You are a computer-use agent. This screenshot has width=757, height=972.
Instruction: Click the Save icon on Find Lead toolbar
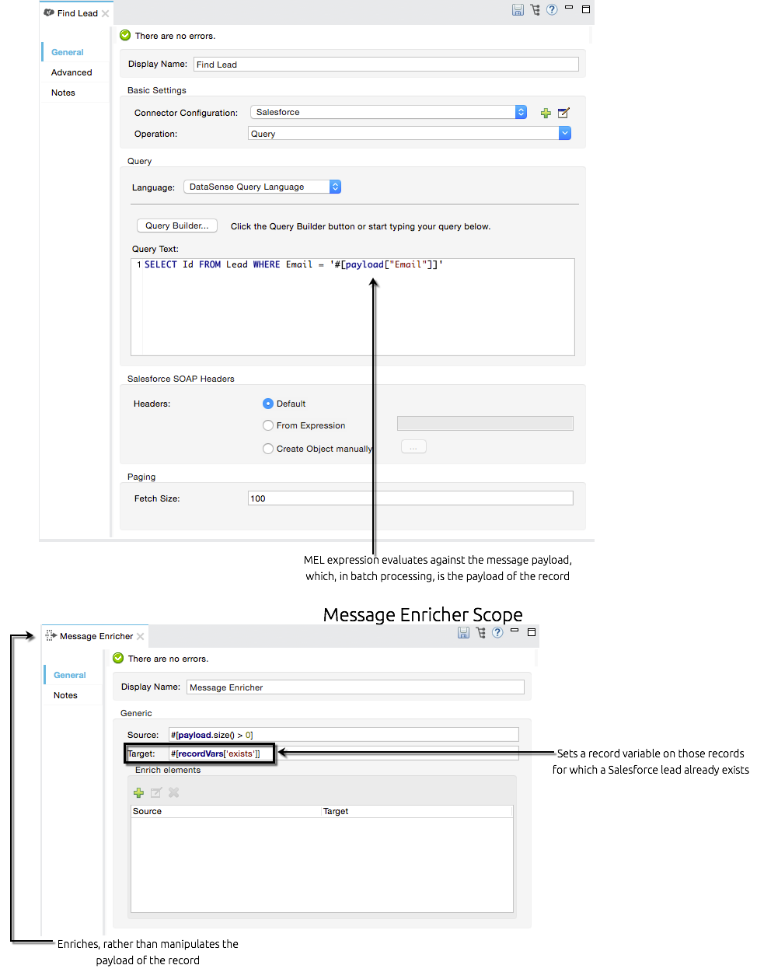click(x=518, y=10)
